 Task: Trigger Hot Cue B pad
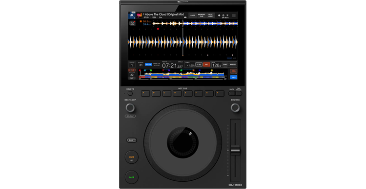(156, 93)
